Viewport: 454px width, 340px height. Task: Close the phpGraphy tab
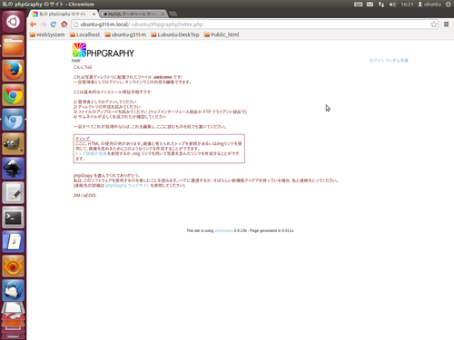point(94,14)
